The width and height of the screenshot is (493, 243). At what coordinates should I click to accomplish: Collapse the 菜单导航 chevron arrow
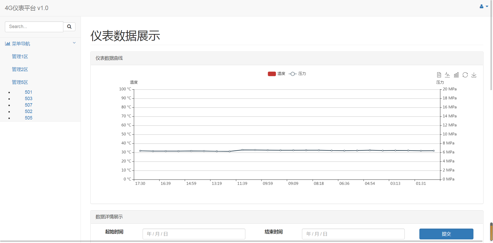(x=74, y=43)
